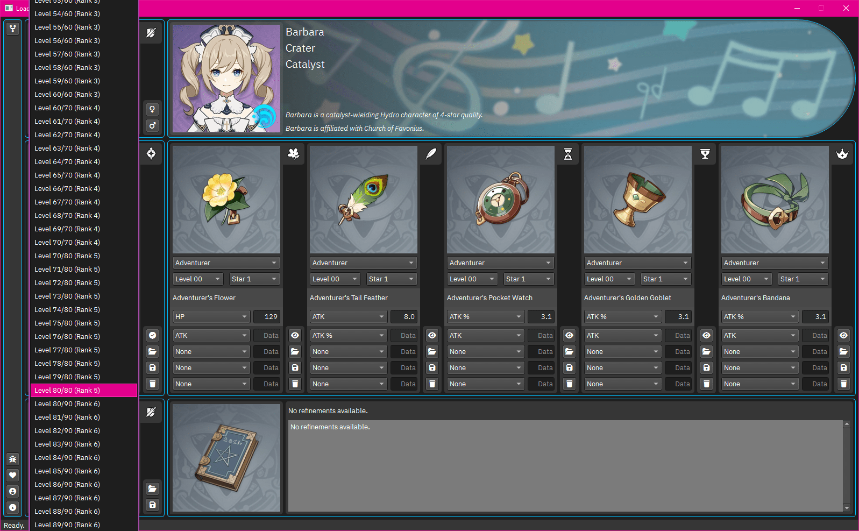Click the save icon beside the Tail Feather card

click(x=295, y=367)
